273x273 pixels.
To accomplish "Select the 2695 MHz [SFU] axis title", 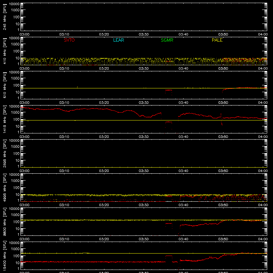I will click(4, 154).
